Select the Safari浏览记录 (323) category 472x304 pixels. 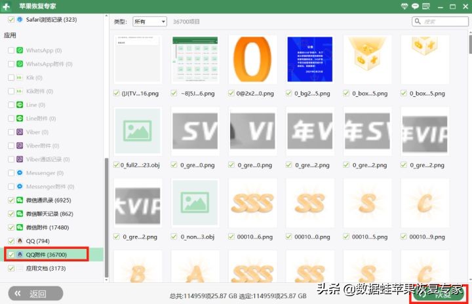point(51,20)
